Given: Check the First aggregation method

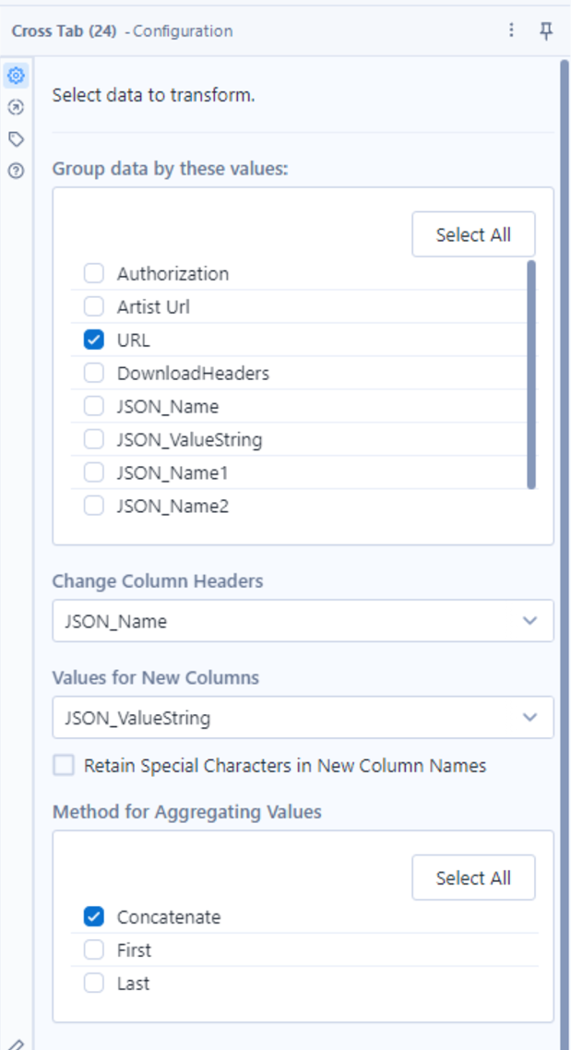Looking at the screenshot, I should click(94, 950).
